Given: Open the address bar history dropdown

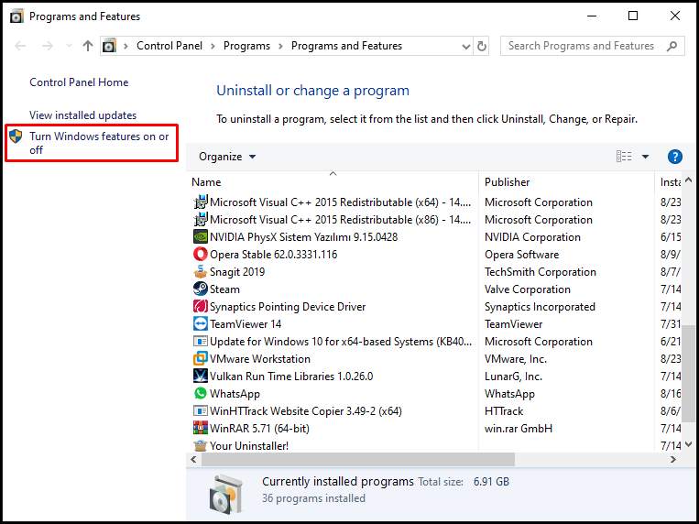Looking at the screenshot, I should point(466,47).
